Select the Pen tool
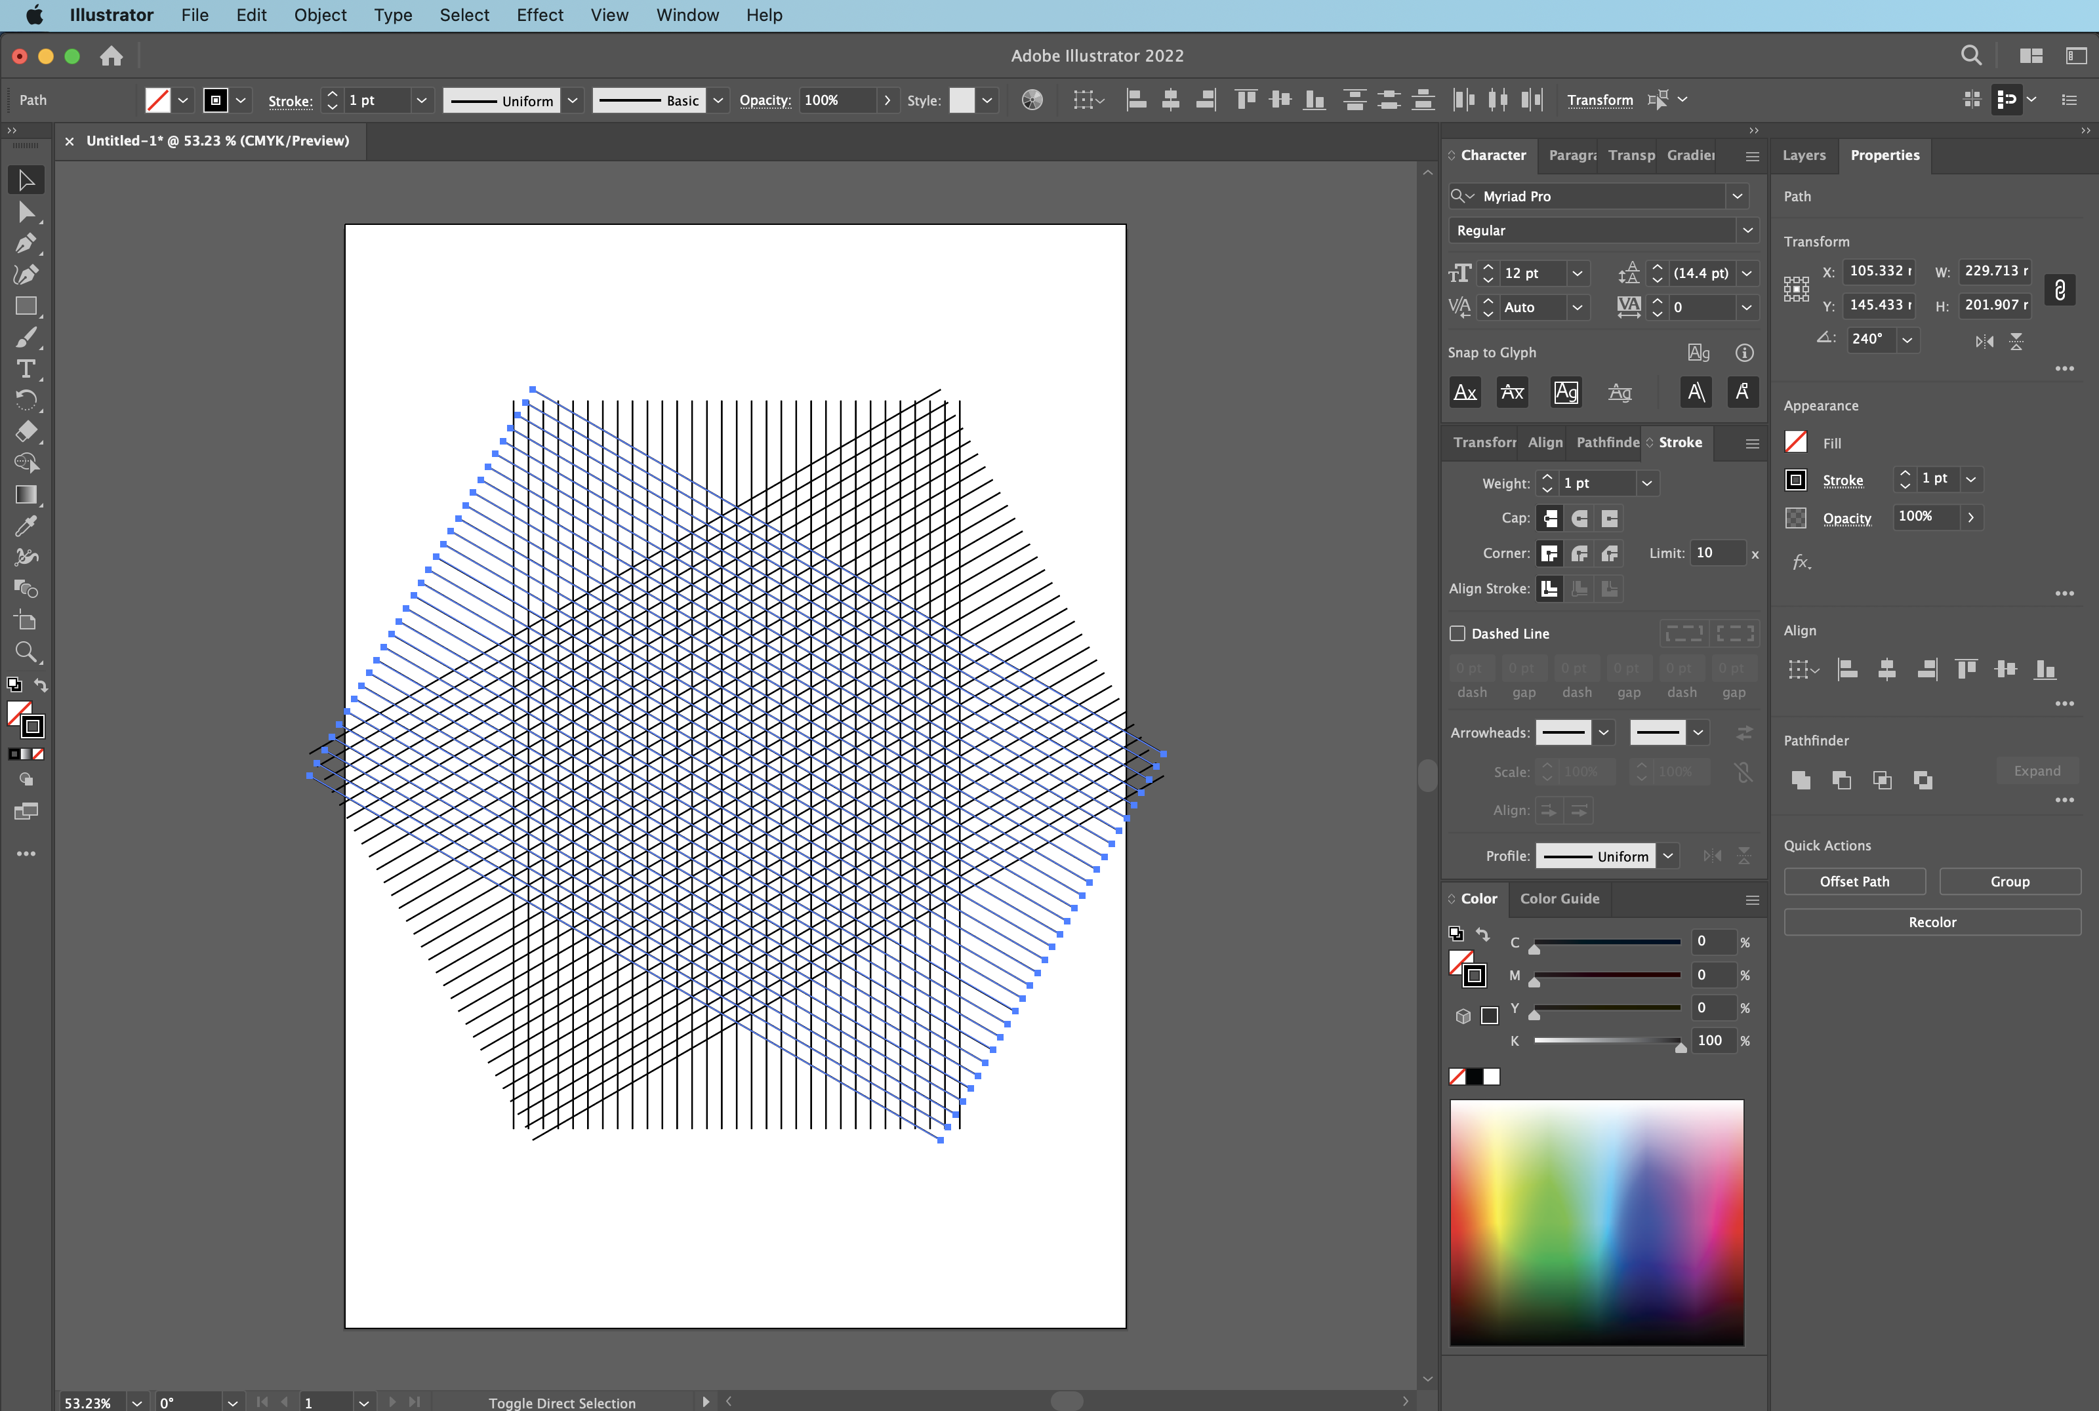This screenshot has width=2099, height=1411. tap(26, 243)
